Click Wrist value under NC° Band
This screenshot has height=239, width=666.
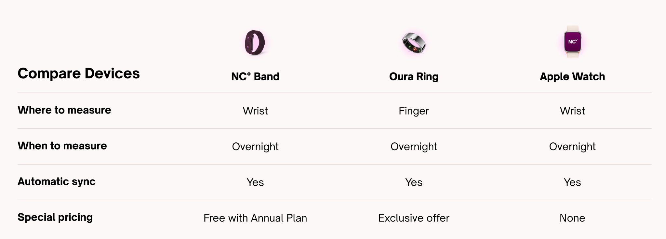[x=255, y=111]
